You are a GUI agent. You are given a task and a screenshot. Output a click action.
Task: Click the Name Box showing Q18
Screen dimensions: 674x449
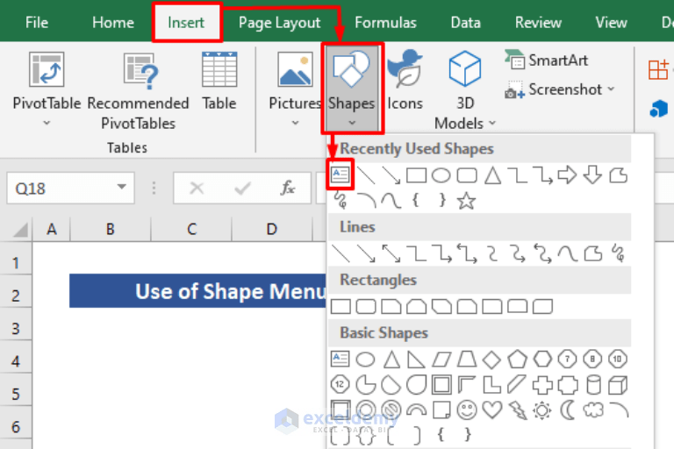(x=70, y=189)
